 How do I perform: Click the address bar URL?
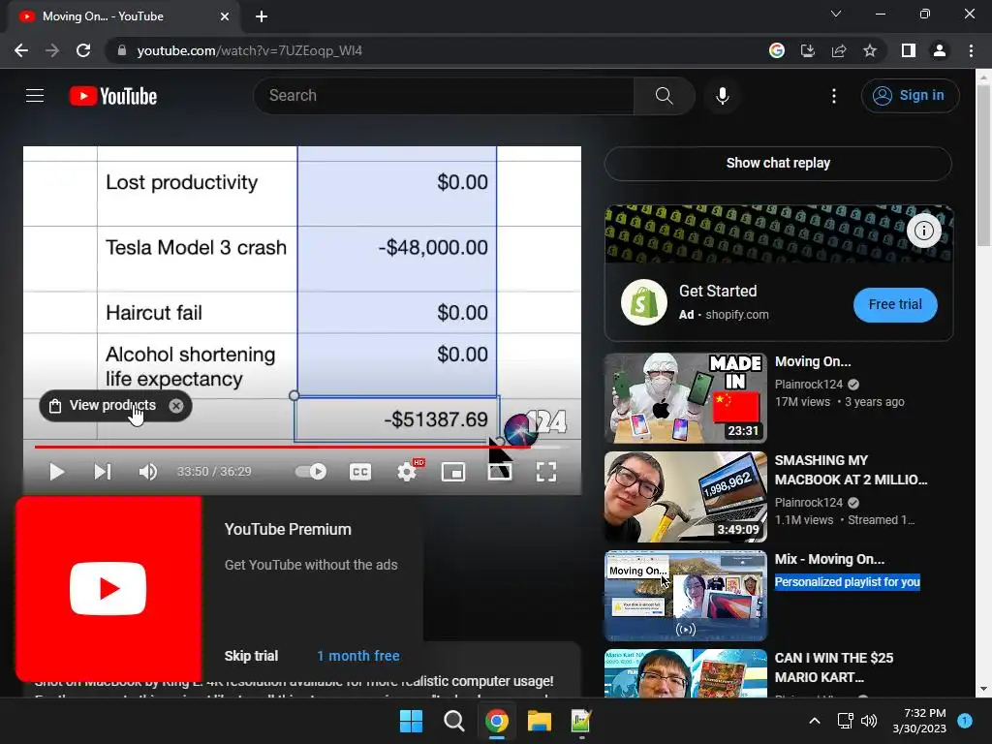(x=249, y=50)
